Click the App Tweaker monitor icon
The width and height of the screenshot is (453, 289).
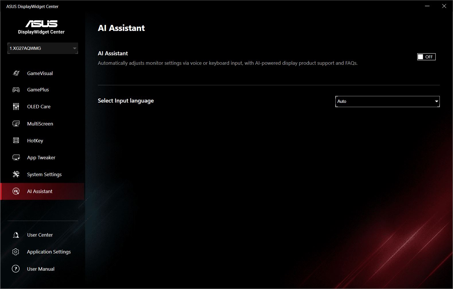point(16,158)
